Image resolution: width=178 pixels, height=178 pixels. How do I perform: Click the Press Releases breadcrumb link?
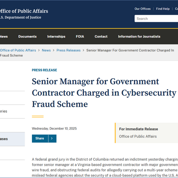pyautogui.click(x=69, y=50)
